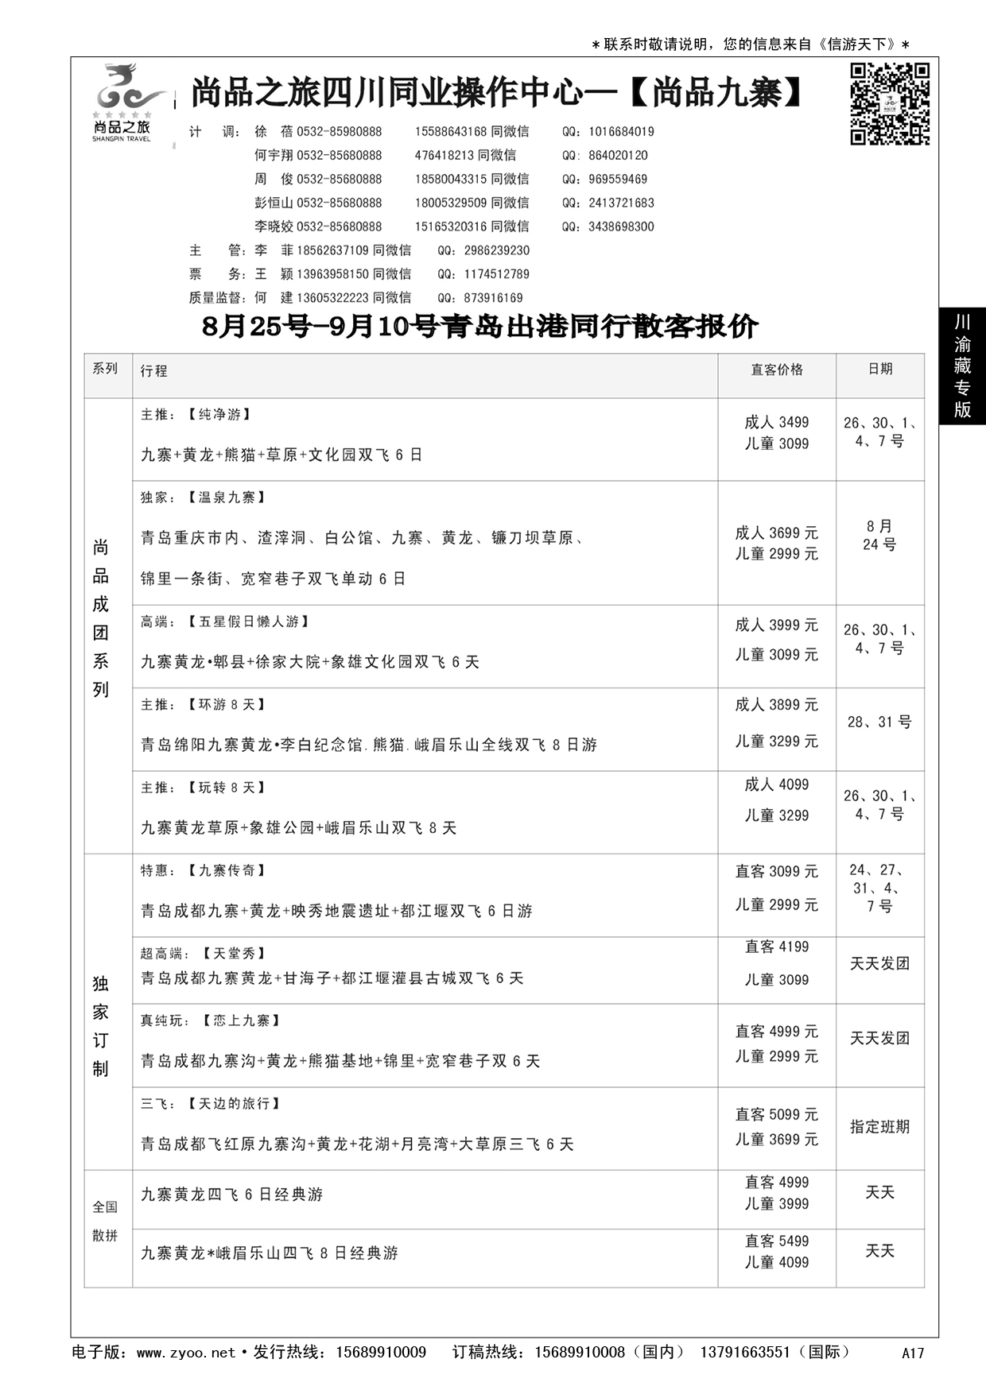
Task: Click QQ number 969559469
Action: [618, 180]
